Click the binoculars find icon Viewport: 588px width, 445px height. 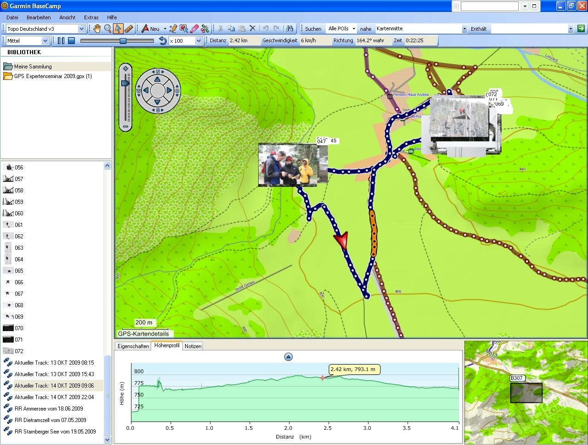click(x=289, y=28)
